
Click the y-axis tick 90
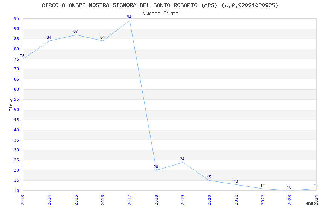(x=17, y=29)
